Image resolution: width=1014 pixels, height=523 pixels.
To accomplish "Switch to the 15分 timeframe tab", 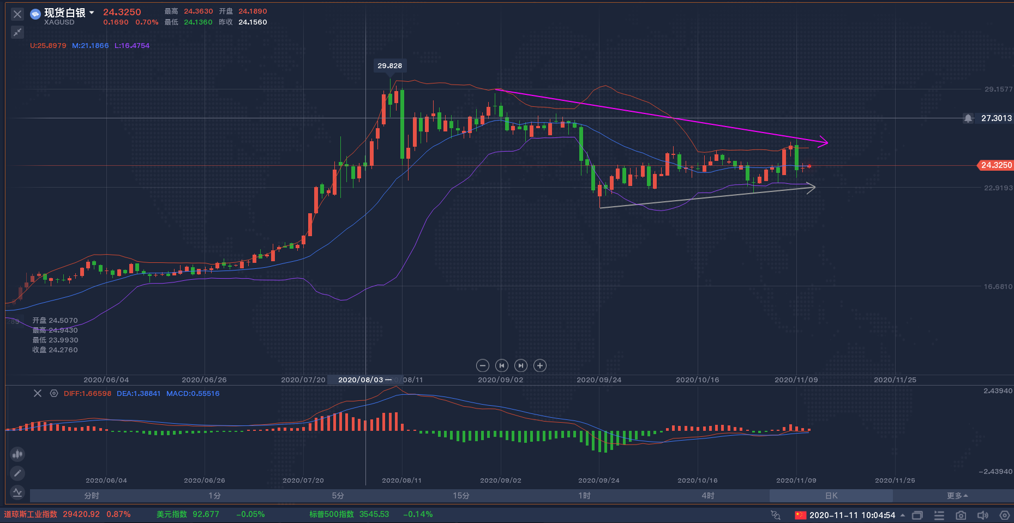I will click(x=461, y=496).
